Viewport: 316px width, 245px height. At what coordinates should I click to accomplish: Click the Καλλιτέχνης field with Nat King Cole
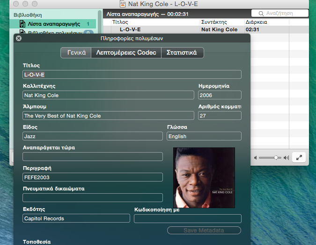[109, 95]
